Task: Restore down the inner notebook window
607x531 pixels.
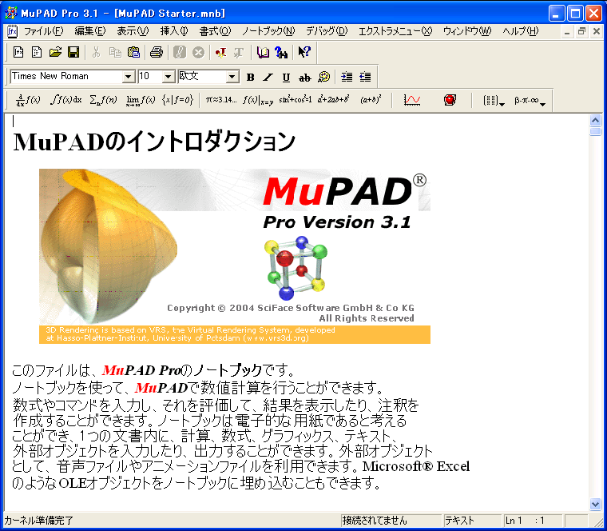Action: [581, 31]
